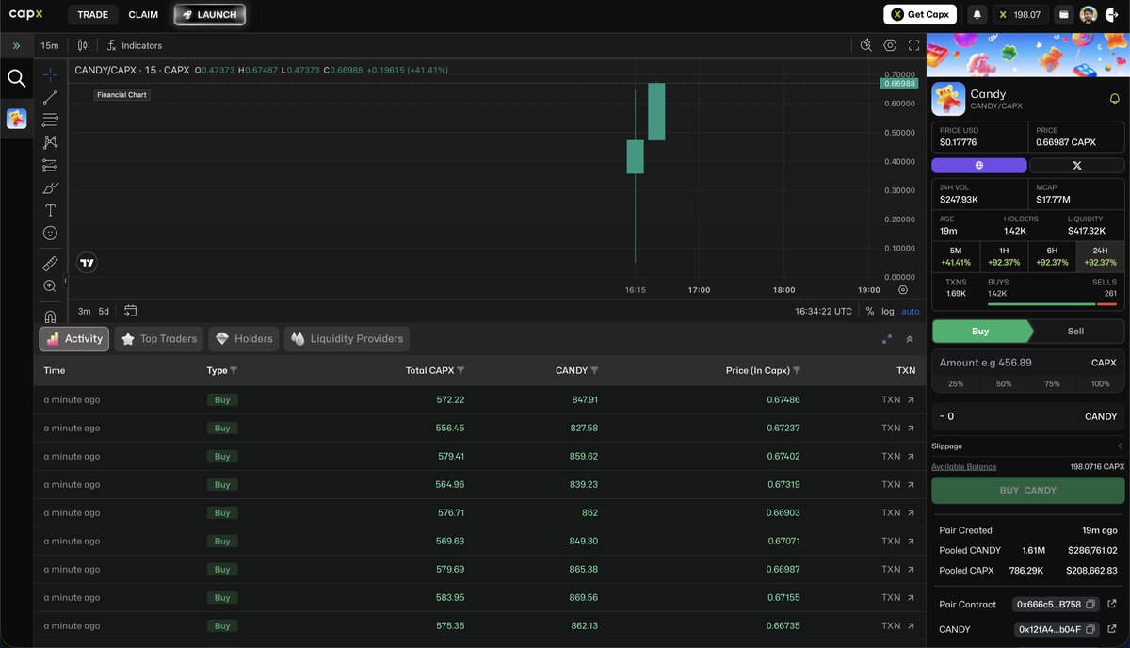1130x648 pixels.
Task: Toggle auto scale on chart
Action: [911, 311]
